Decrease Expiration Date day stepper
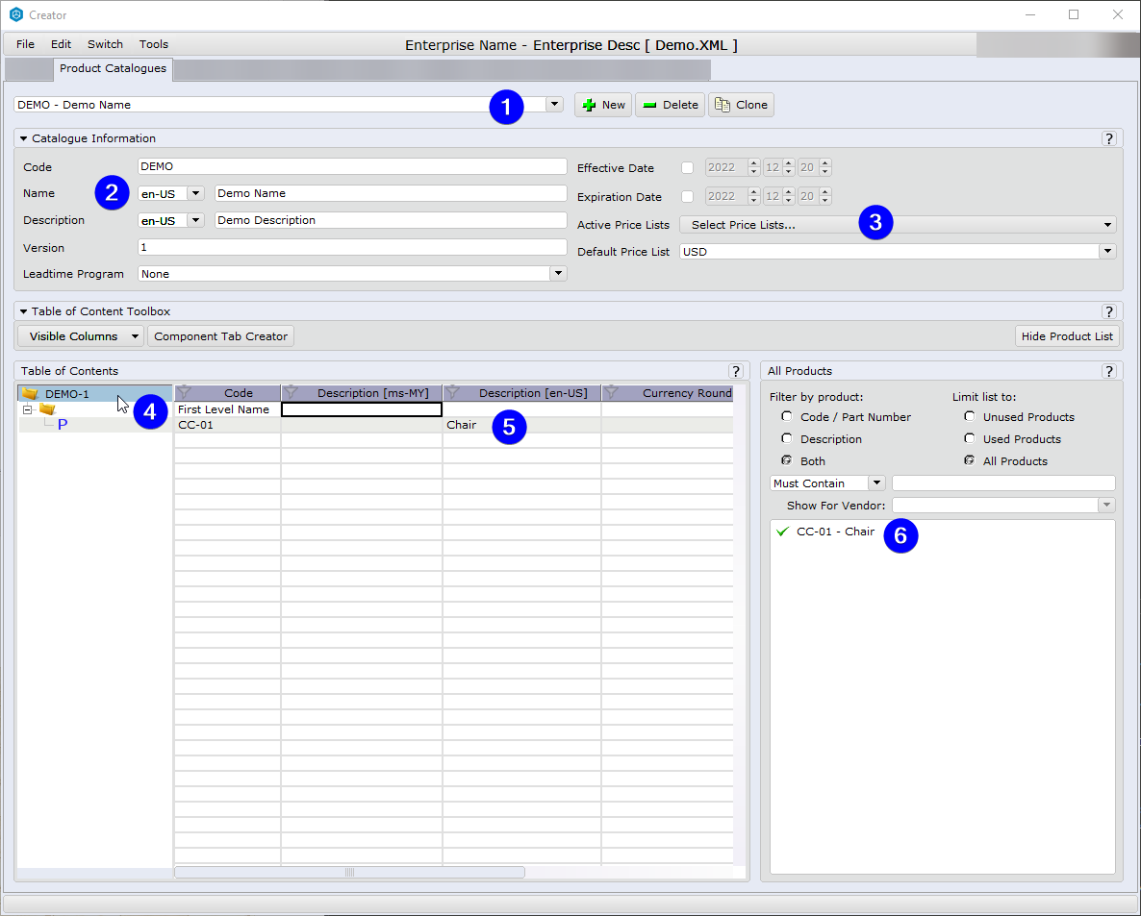This screenshot has height=916, width=1141. click(x=825, y=201)
